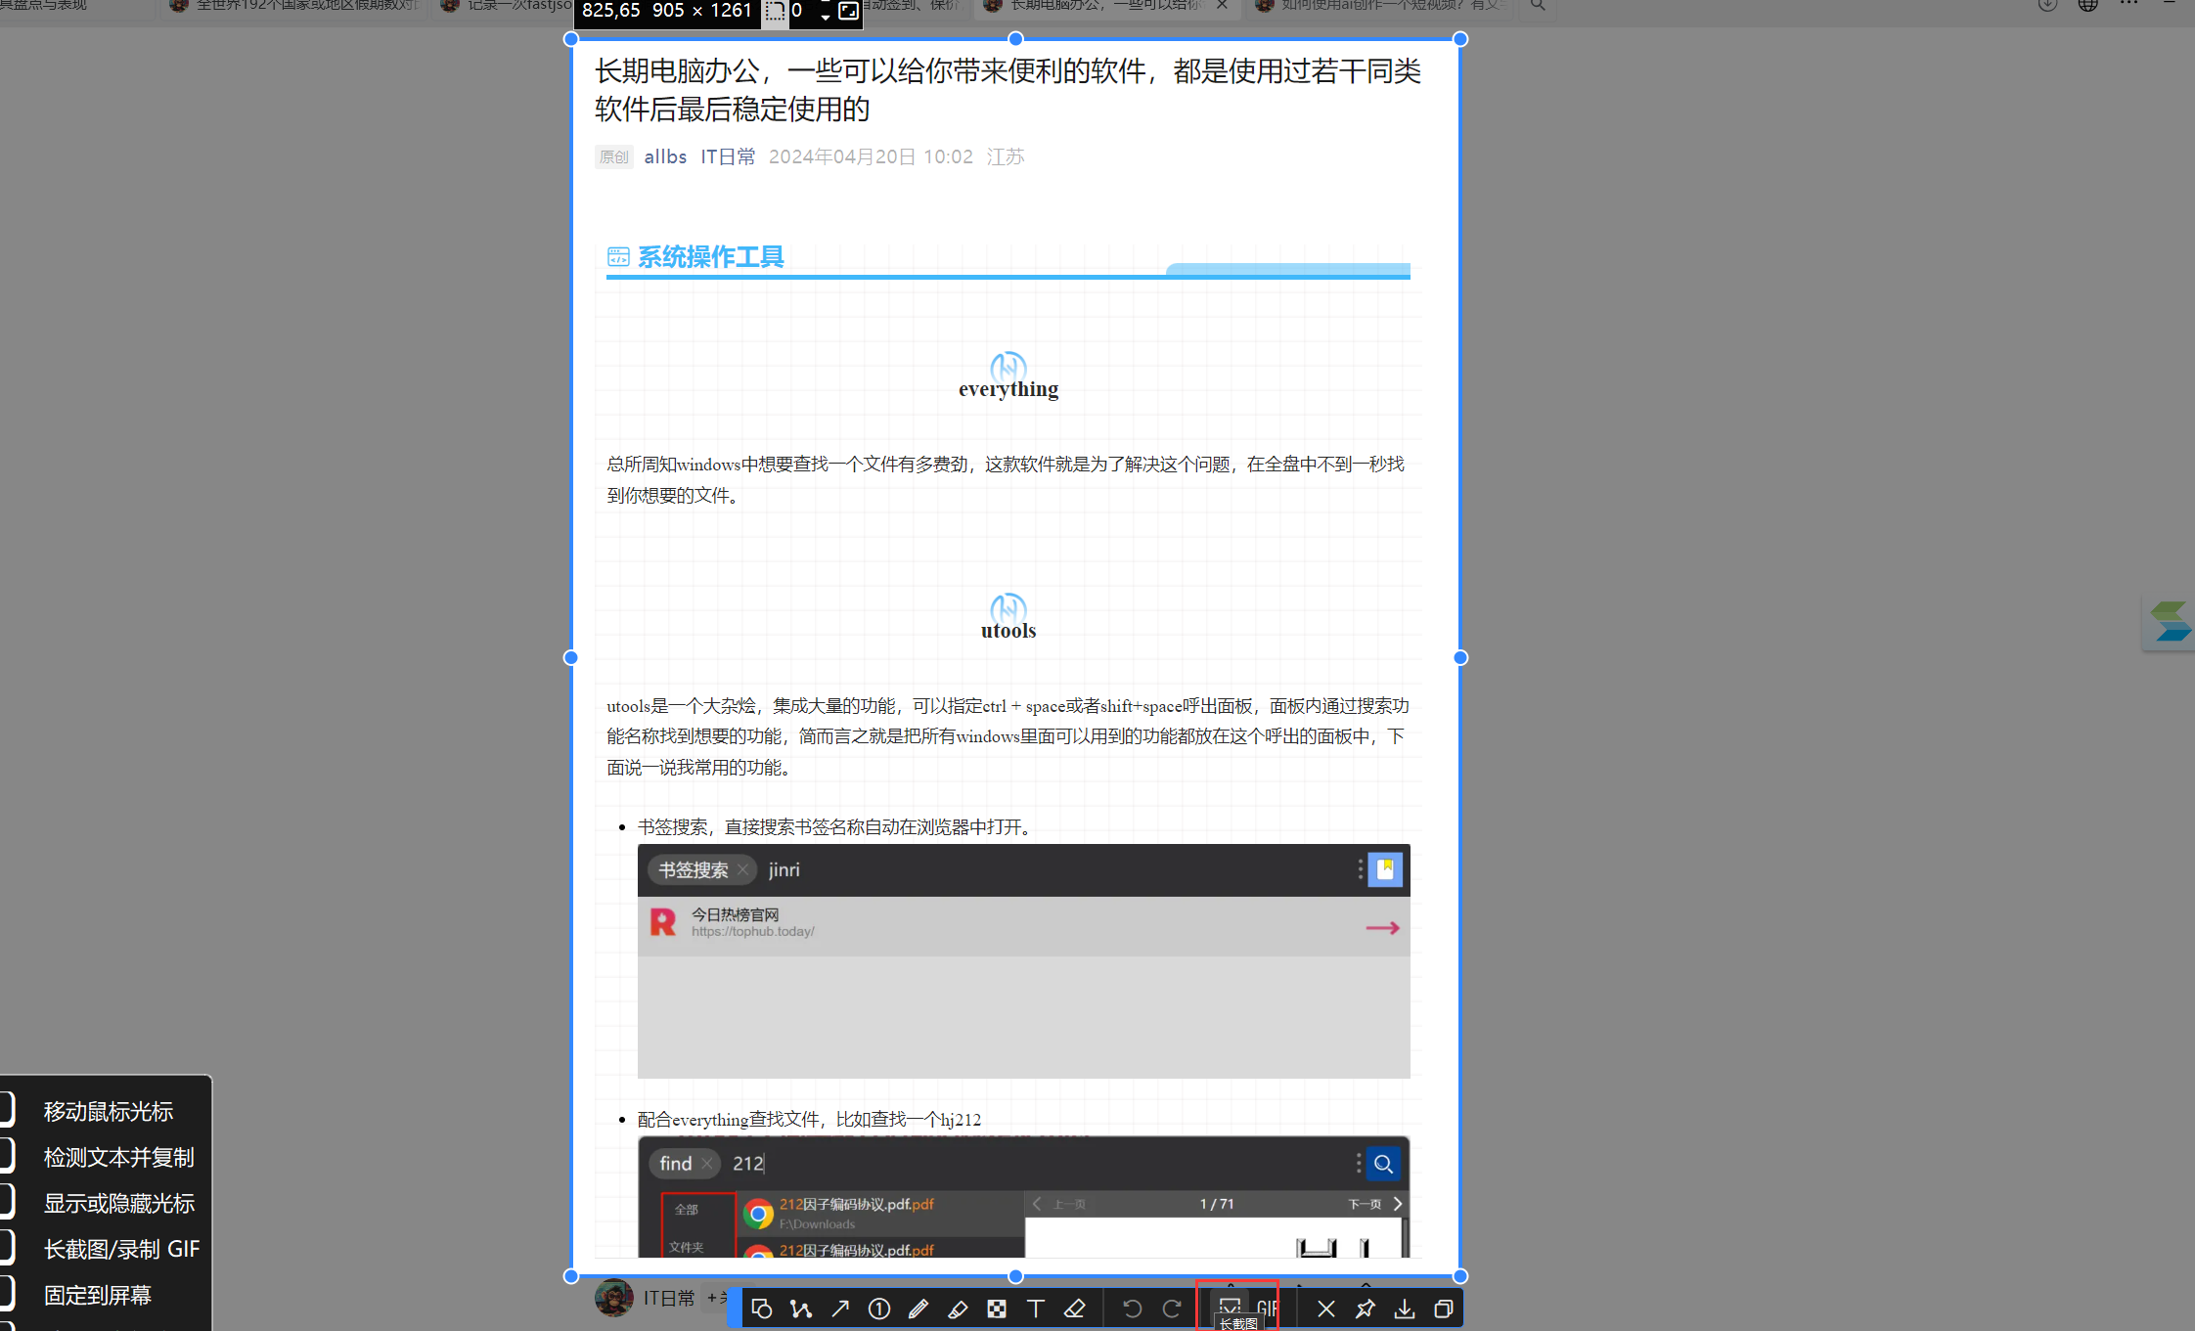Decrease corner radius with down stepper arrow

click(826, 18)
